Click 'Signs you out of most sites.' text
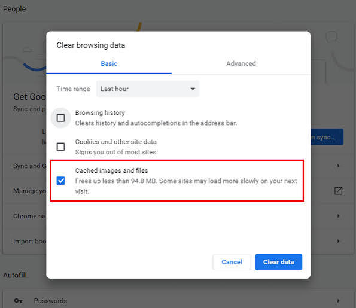Image resolution: width=356 pixels, height=308 pixels. (117, 152)
